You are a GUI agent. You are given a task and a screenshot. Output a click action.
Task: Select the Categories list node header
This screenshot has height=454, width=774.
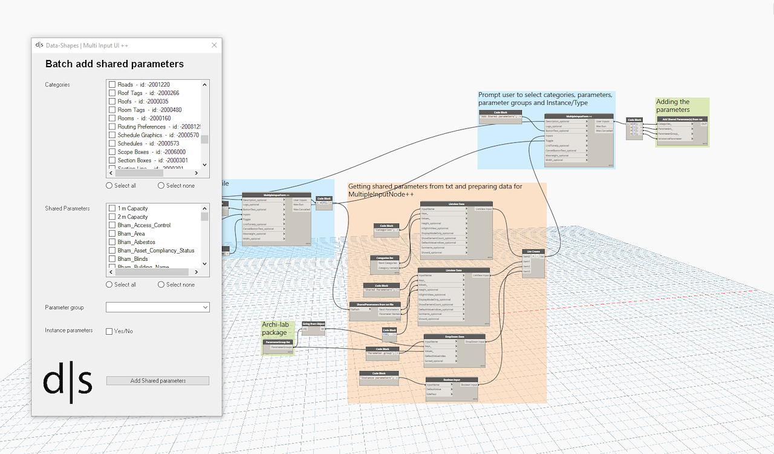tap(385, 257)
